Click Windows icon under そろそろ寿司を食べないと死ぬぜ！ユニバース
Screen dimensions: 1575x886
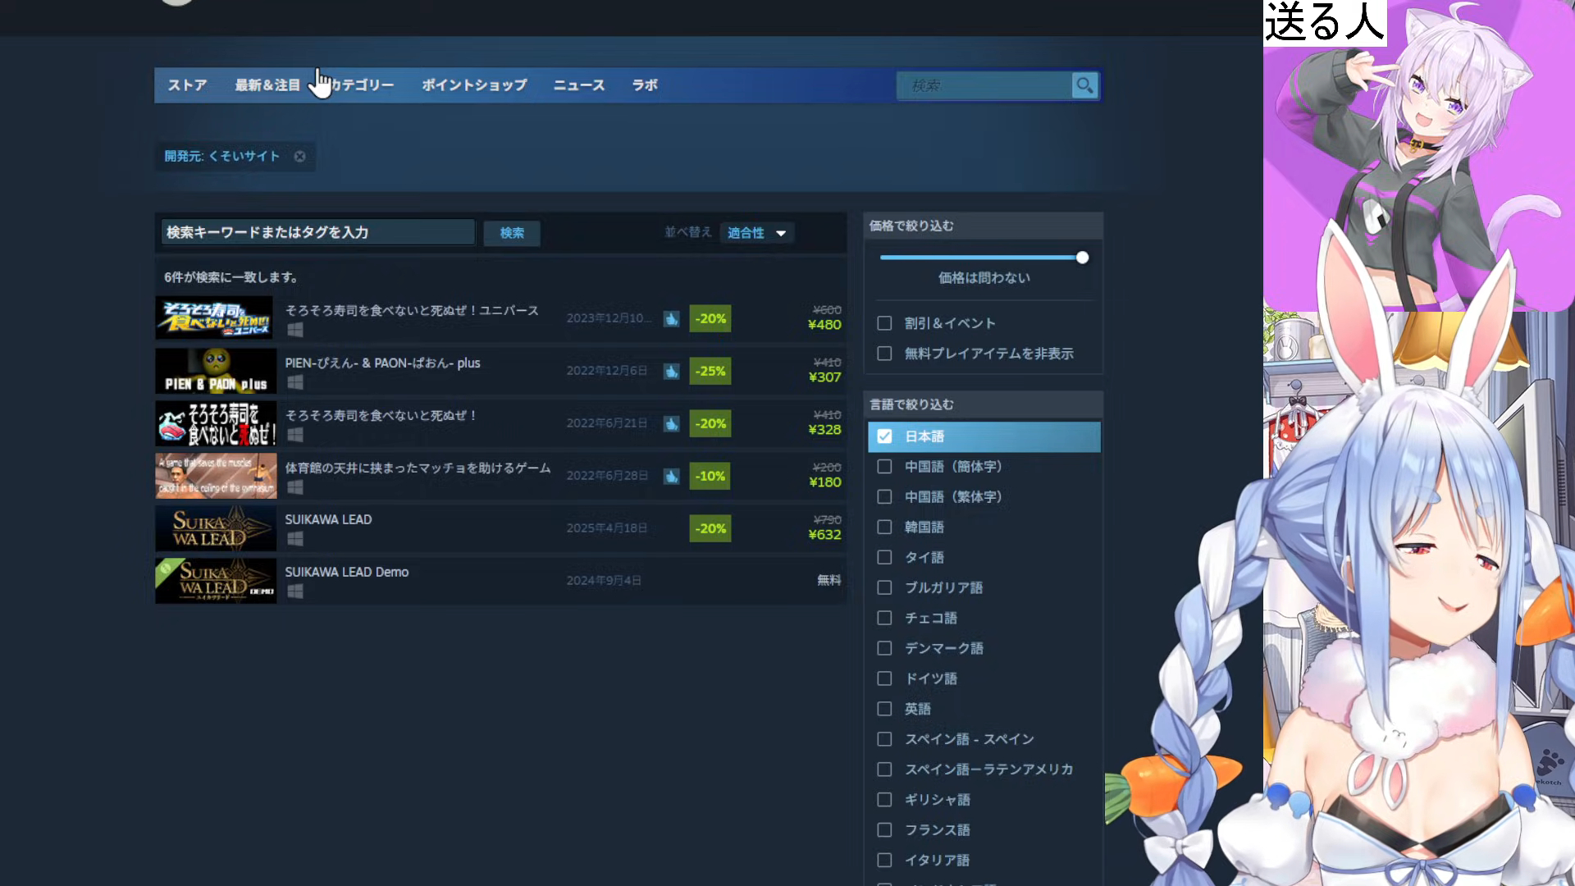click(x=295, y=330)
